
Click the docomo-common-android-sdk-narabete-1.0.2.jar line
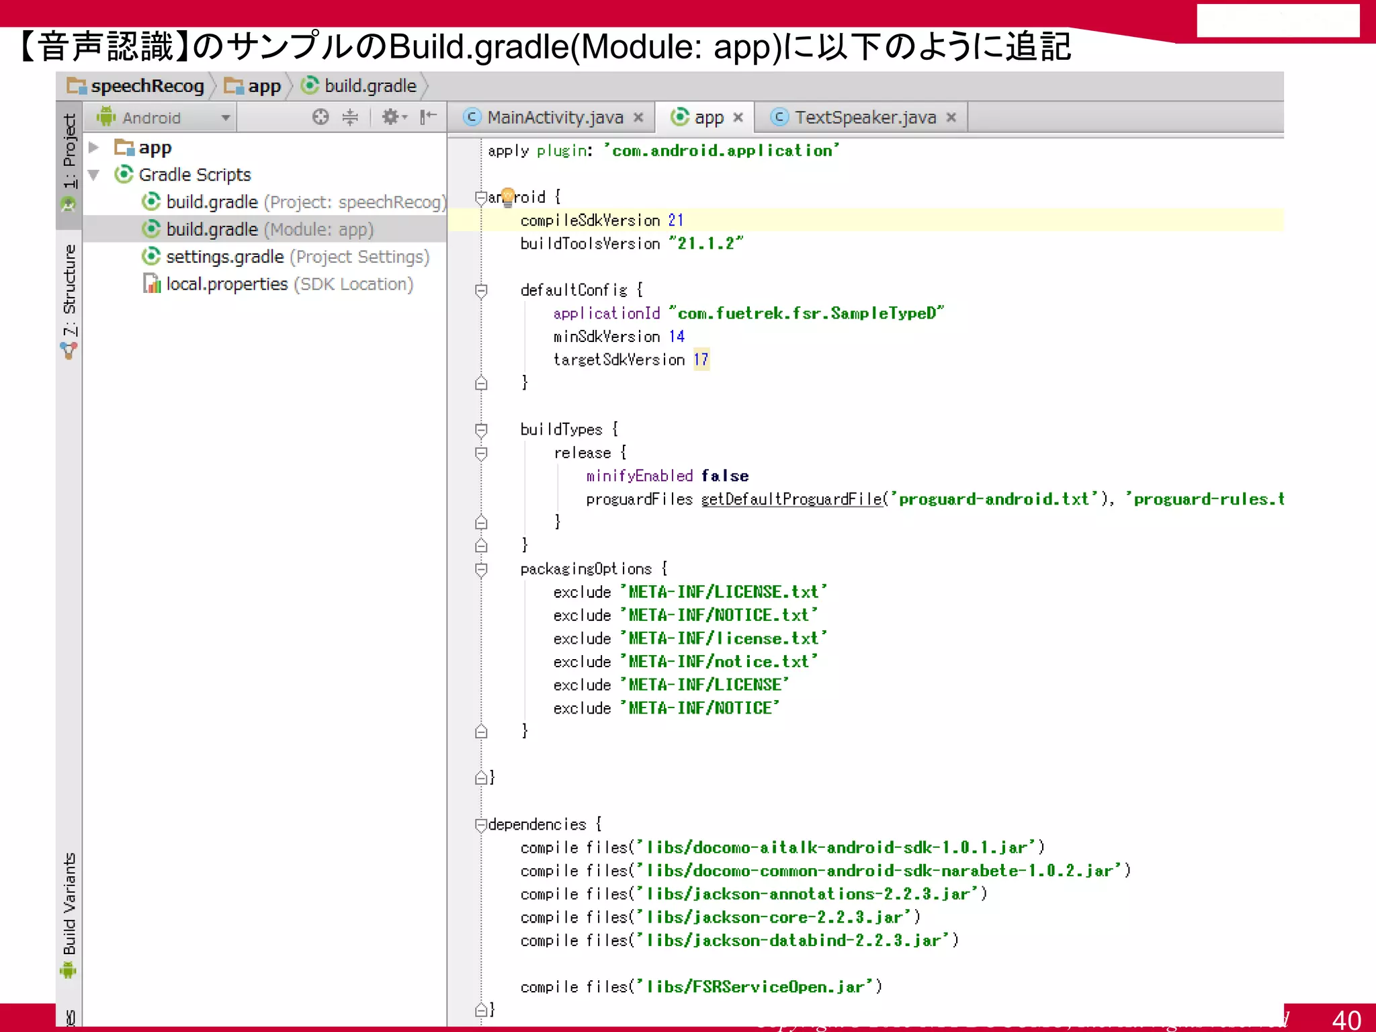click(826, 871)
